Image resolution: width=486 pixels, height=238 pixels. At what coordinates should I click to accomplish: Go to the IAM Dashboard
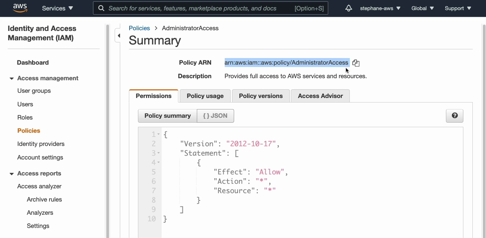tap(33, 63)
